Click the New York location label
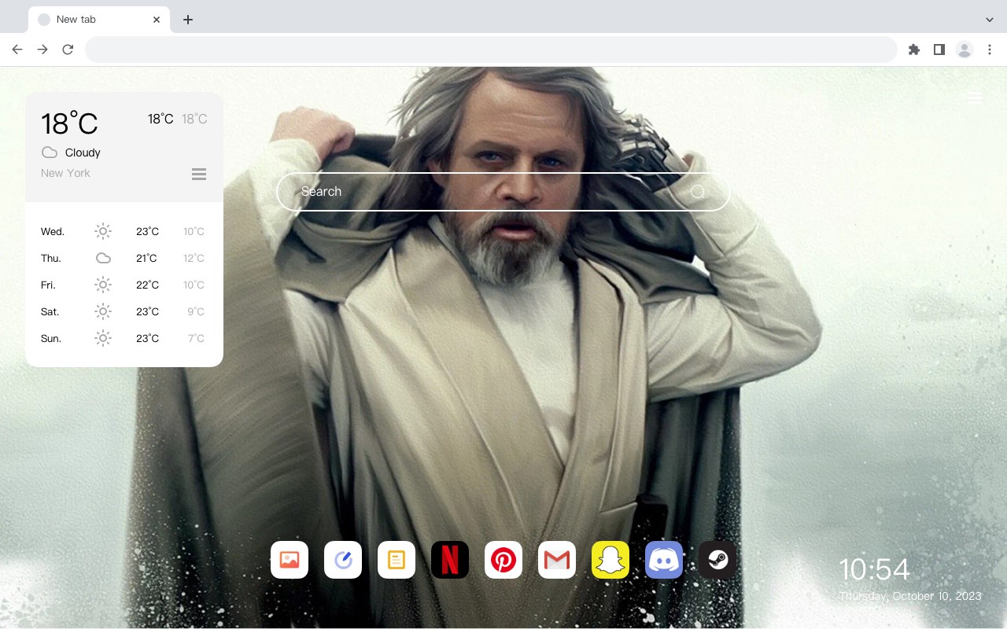Image resolution: width=1007 pixels, height=629 pixels. [x=65, y=173]
